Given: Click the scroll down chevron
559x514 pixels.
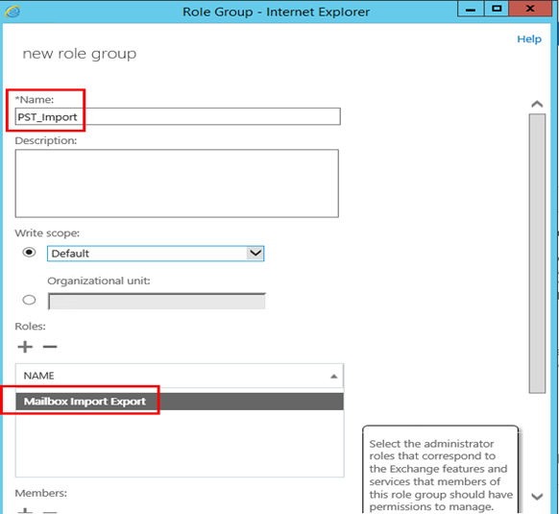Looking at the screenshot, I should [537, 497].
